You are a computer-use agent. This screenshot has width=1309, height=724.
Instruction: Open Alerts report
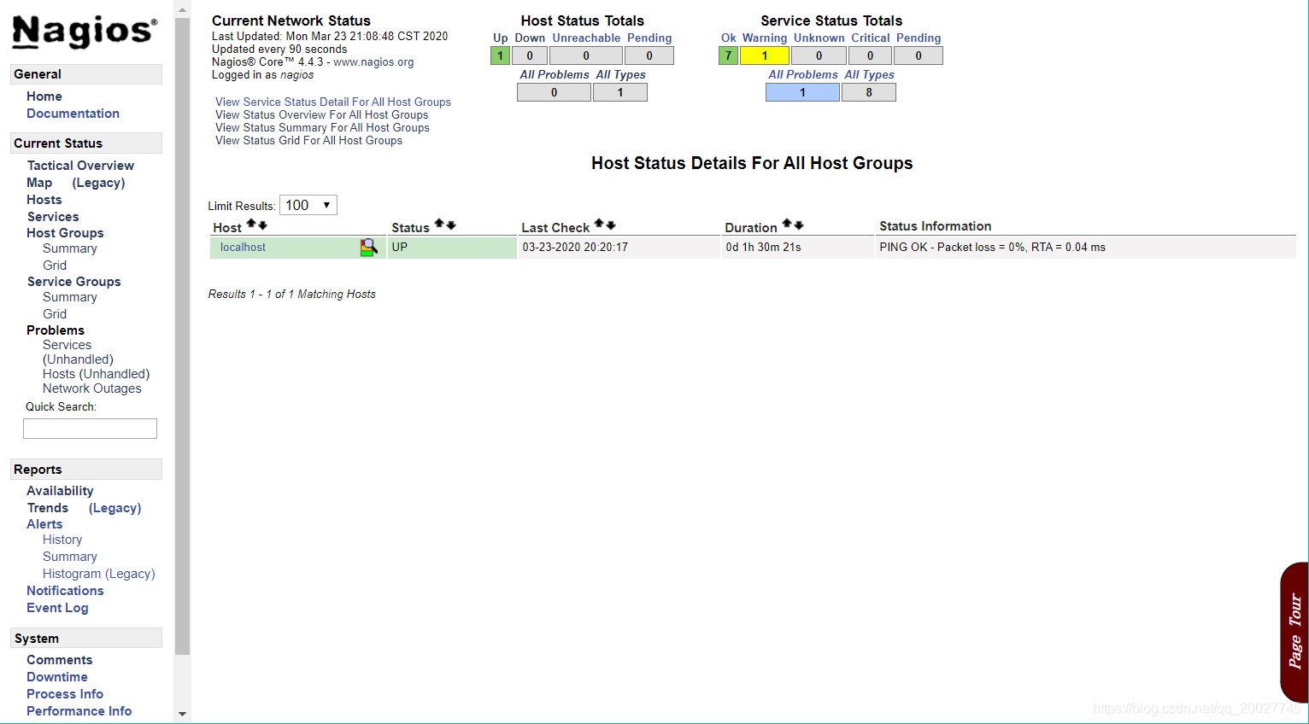(44, 524)
